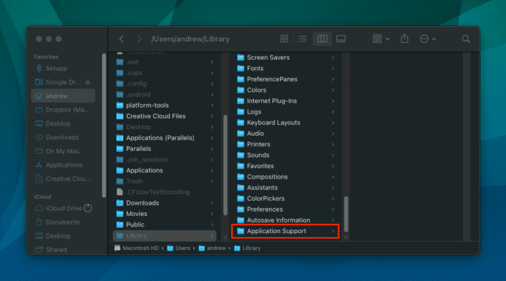This screenshot has height=281, width=506.
Task: Open Downloads in the sidebar
Action: [62, 137]
